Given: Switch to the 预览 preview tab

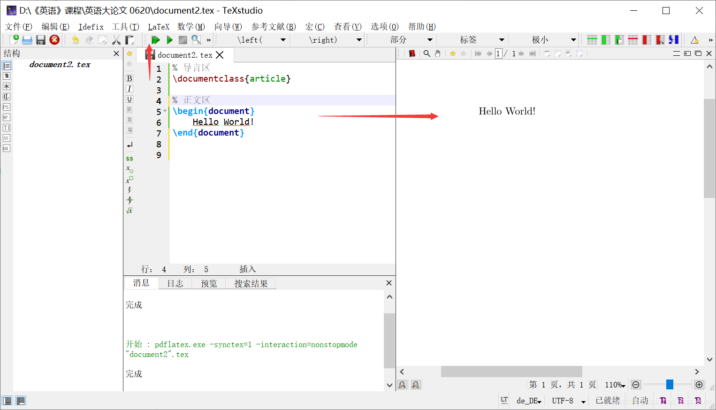Looking at the screenshot, I should (x=209, y=283).
